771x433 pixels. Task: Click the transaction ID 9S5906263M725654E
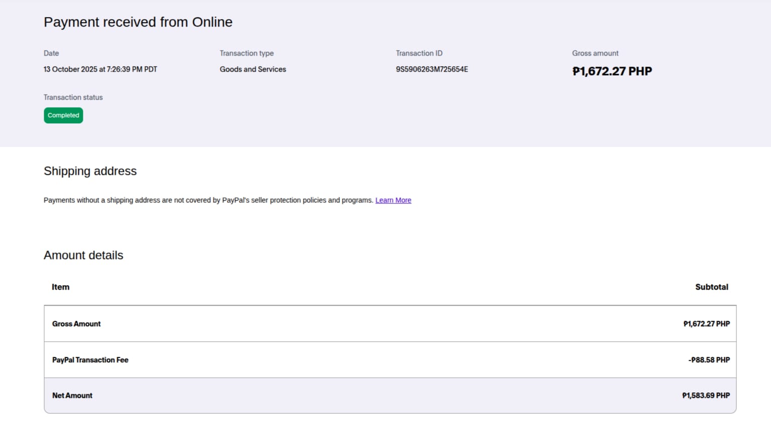pos(432,69)
